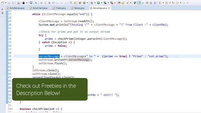Click the Forward navigation arrow
Screen dimensions: 201x113
184,3
